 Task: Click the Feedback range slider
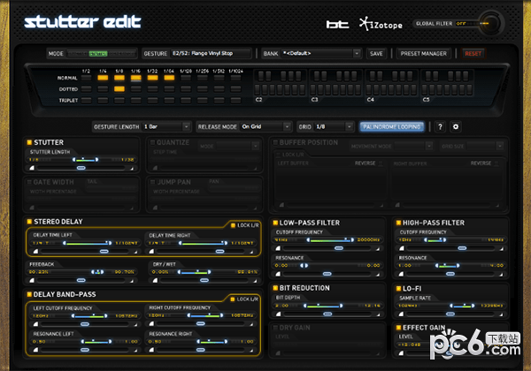[x=97, y=272]
